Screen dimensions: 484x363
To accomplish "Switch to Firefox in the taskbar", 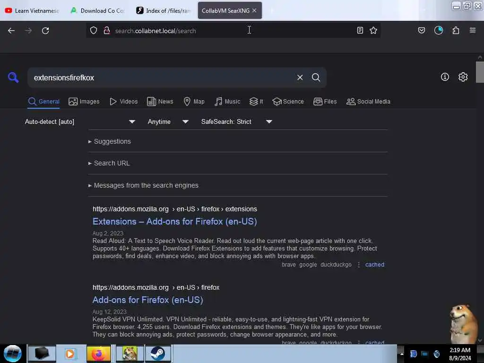I will (99, 354).
